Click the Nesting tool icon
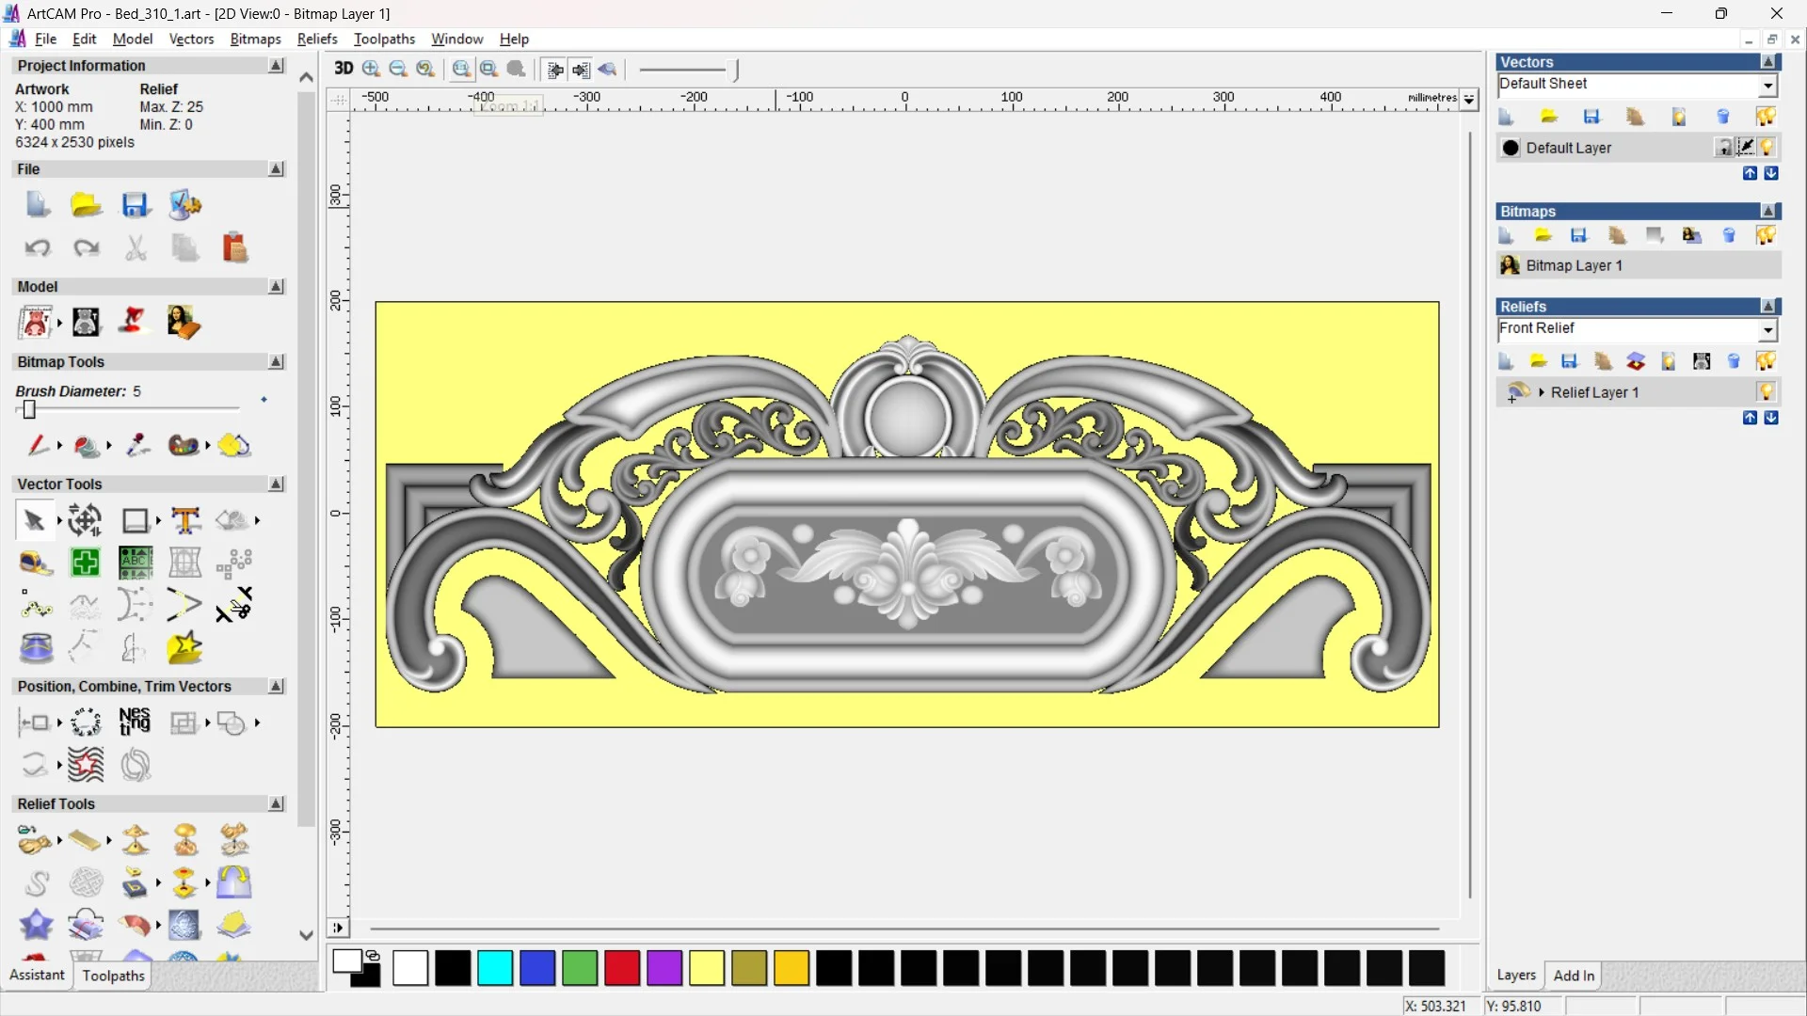Image resolution: width=1807 pixels, height=1016 pixels. [x=135, y=722]
